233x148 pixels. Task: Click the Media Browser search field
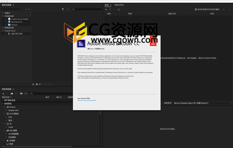coord(86,9)
